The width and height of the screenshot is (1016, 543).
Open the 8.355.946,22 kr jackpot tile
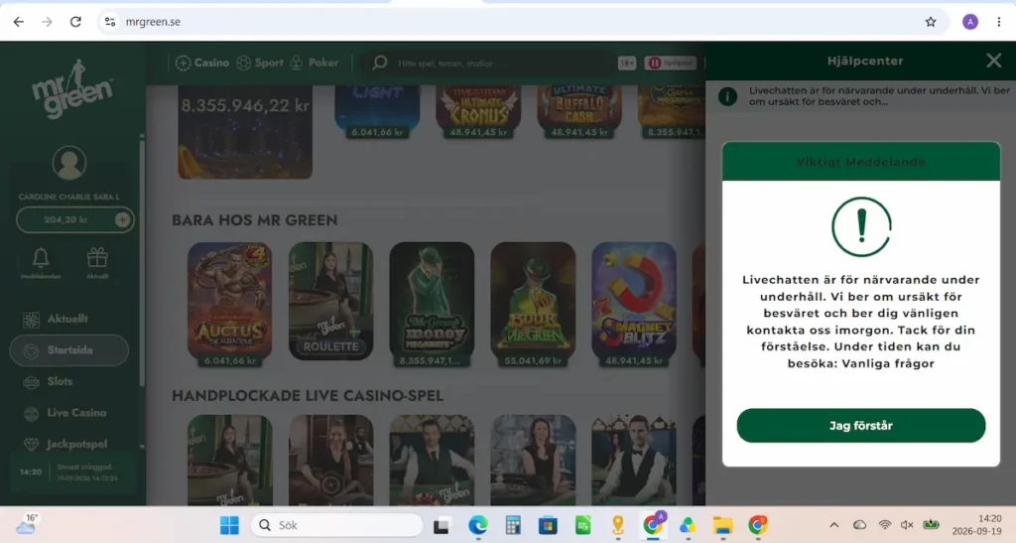pos(245,132)
